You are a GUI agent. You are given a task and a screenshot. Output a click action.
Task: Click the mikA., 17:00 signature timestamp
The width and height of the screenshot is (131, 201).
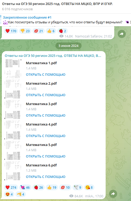click(94, 196)
